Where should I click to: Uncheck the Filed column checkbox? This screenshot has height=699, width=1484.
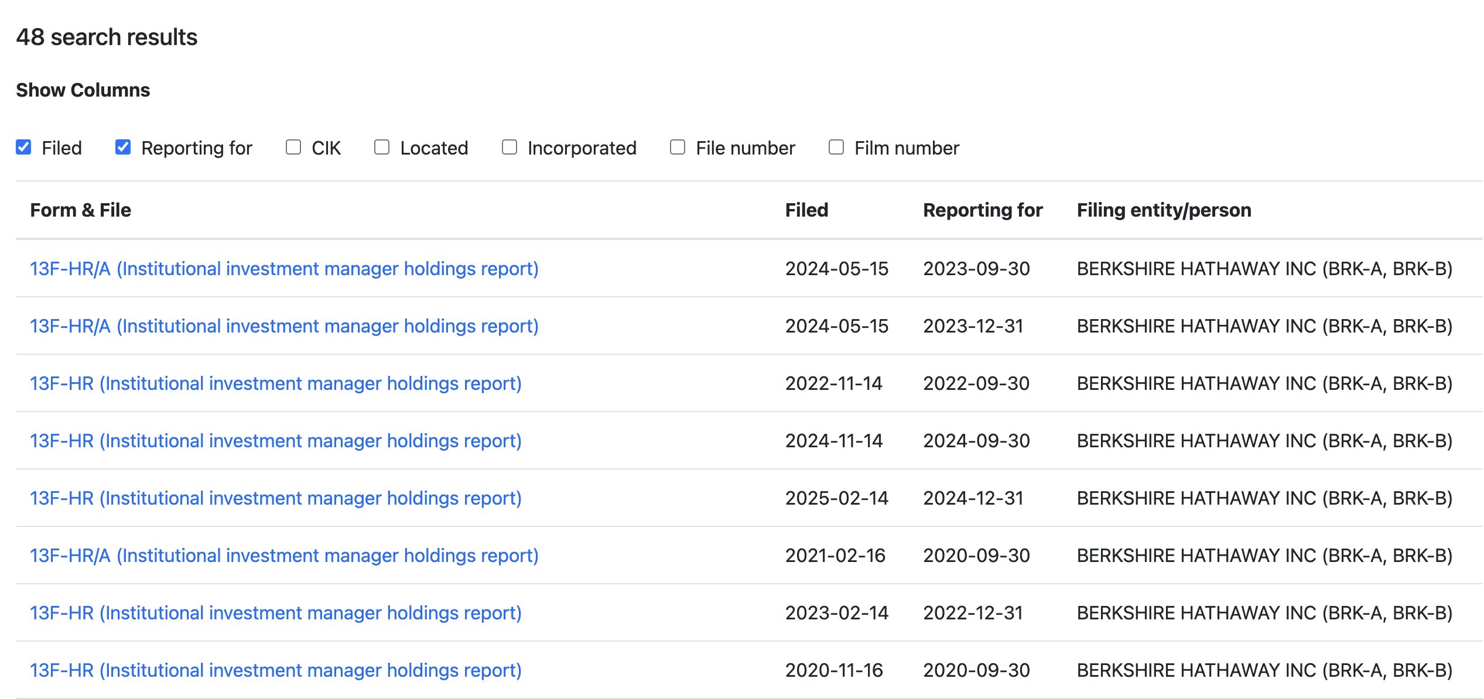(23, 147)
